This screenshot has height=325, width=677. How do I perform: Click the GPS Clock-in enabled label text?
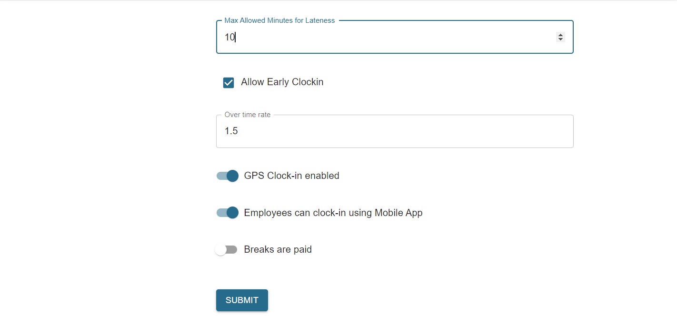(x=291, y=176)
